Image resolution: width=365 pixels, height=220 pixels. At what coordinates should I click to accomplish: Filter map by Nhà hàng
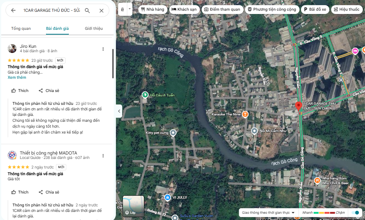[153, 9]
